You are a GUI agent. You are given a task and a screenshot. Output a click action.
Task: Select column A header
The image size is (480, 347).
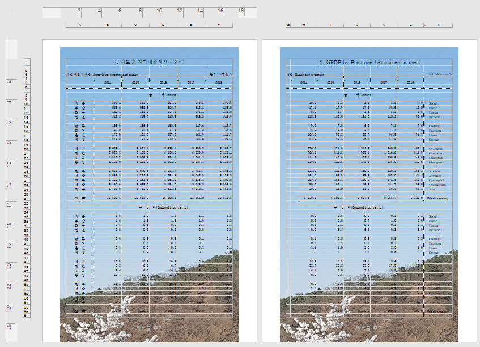click(x=80, y=25)
